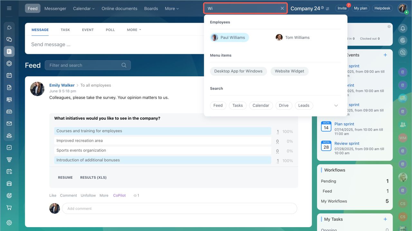
Task: Open the chat-swap icon below the spiral
Action: 403,52
